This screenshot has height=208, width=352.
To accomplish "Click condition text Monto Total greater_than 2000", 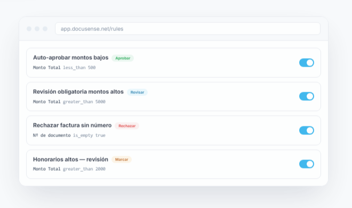I will 69,169.
